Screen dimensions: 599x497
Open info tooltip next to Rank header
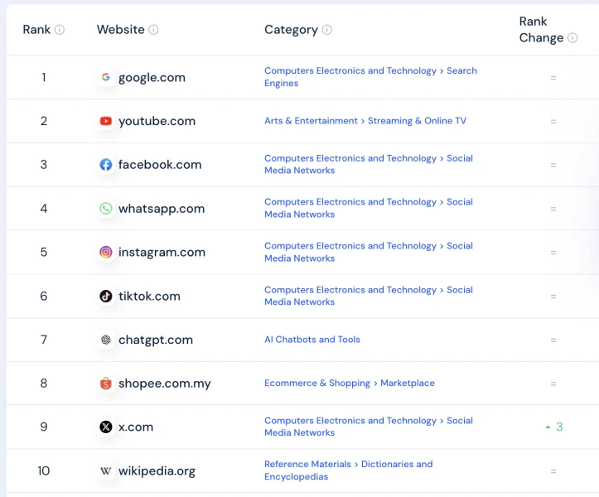tap(59, 30)
